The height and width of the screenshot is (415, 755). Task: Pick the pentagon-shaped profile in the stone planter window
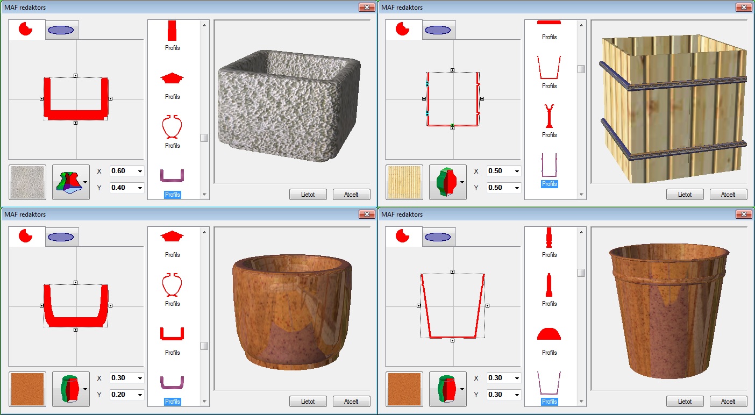(x=172, y=78)
